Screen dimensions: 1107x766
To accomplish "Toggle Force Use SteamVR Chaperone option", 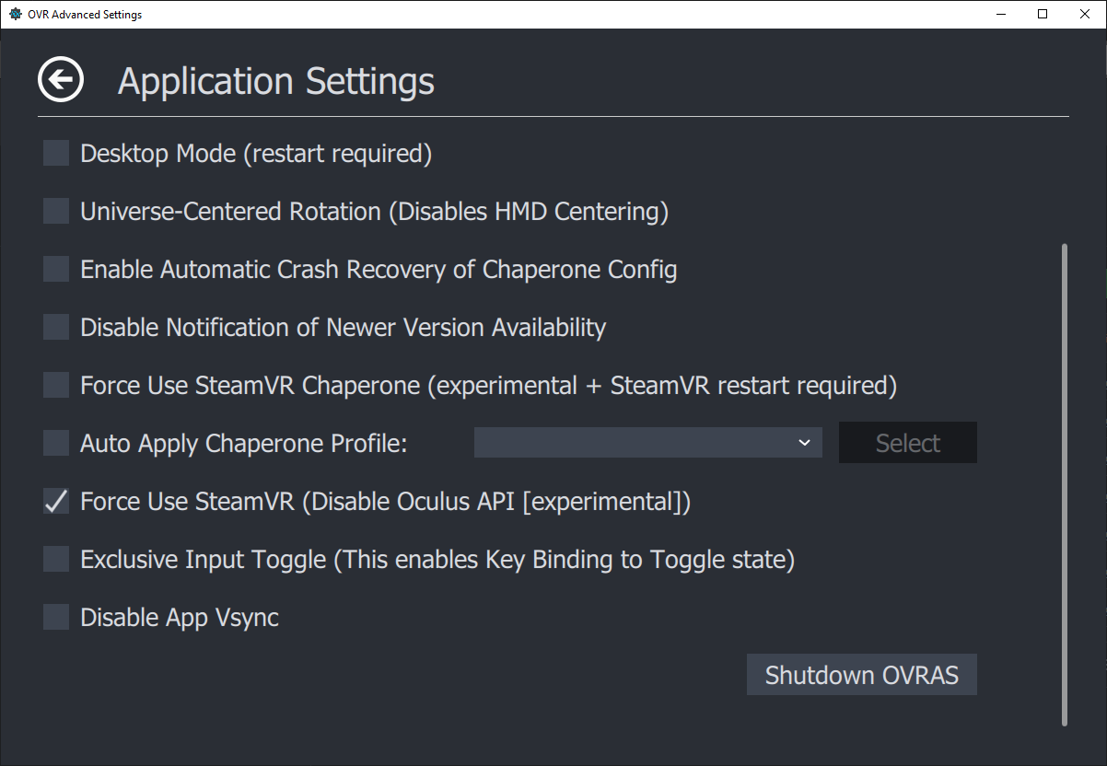I will pyautogui.click(x=56, y=385).
